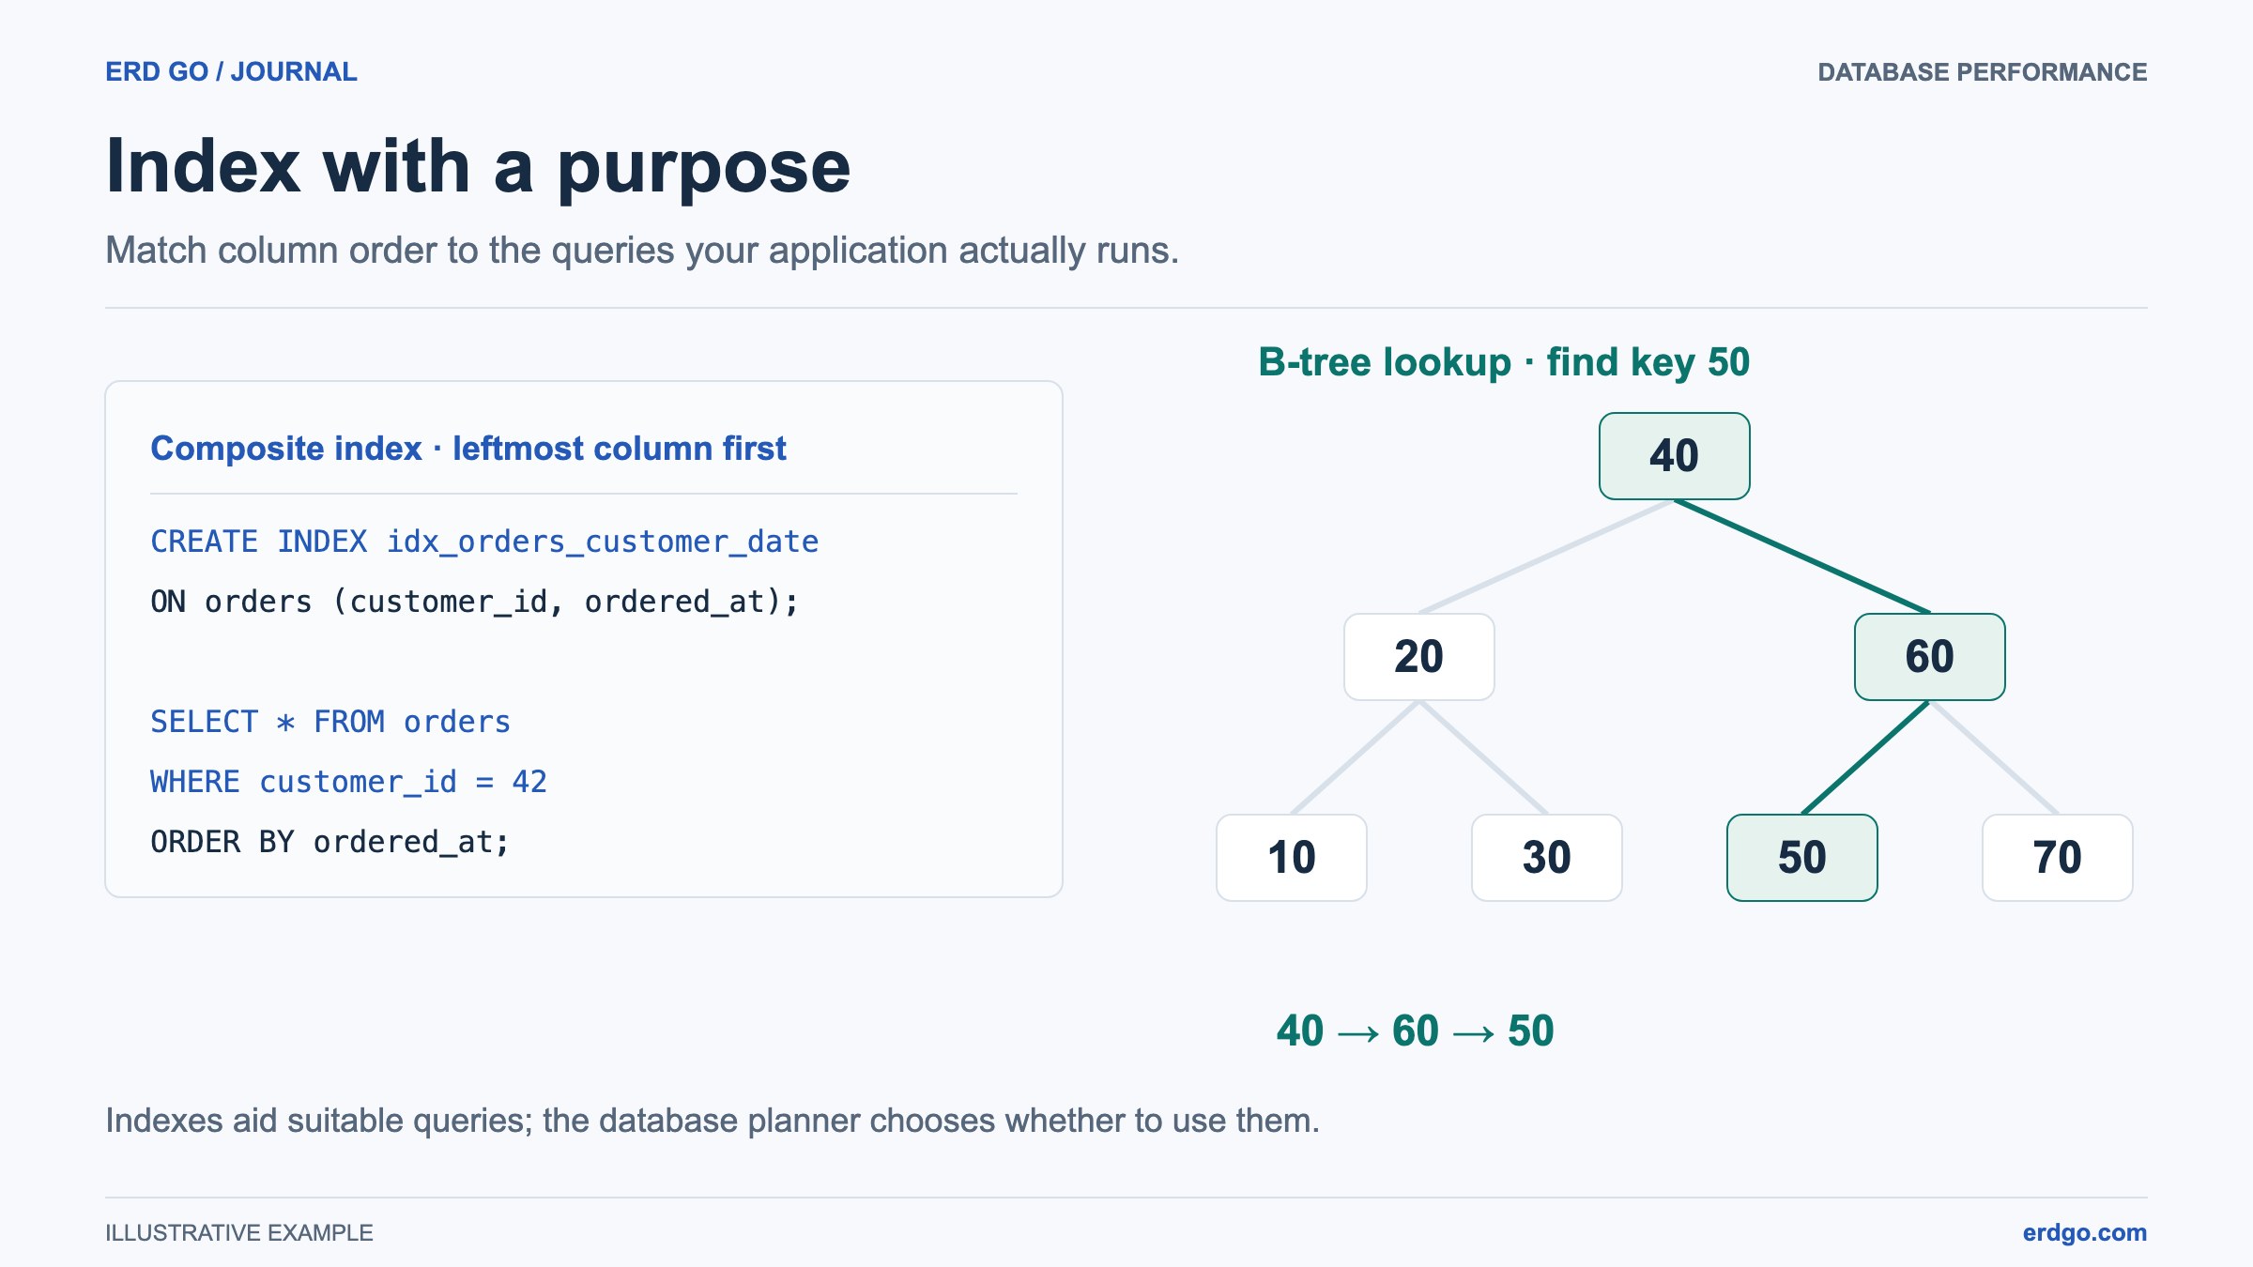Image resolution: width=2253 pixels, height=1267 pixels.
Task: Select the highlighted leaf node 50
Action: [x=1801, y=858]
